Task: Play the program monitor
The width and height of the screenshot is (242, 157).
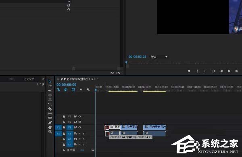Action: click(229, 71)
